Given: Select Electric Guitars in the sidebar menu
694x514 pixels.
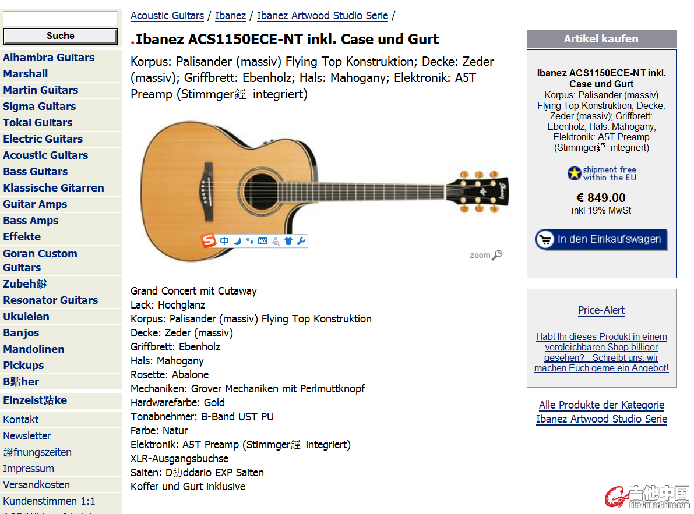Looking at the screenshot, I should (x=43, y=139).
